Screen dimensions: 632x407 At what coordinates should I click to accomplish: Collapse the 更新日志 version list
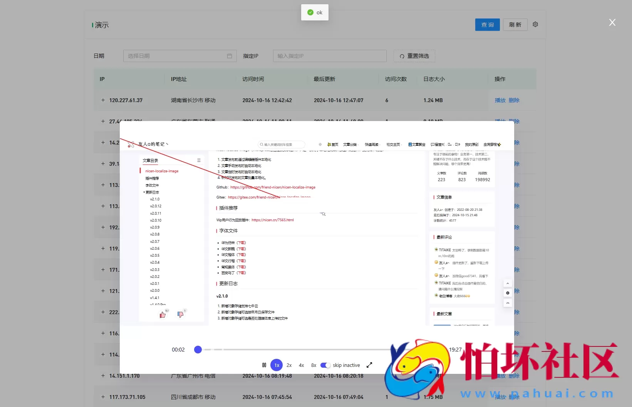tap(145, 192)
